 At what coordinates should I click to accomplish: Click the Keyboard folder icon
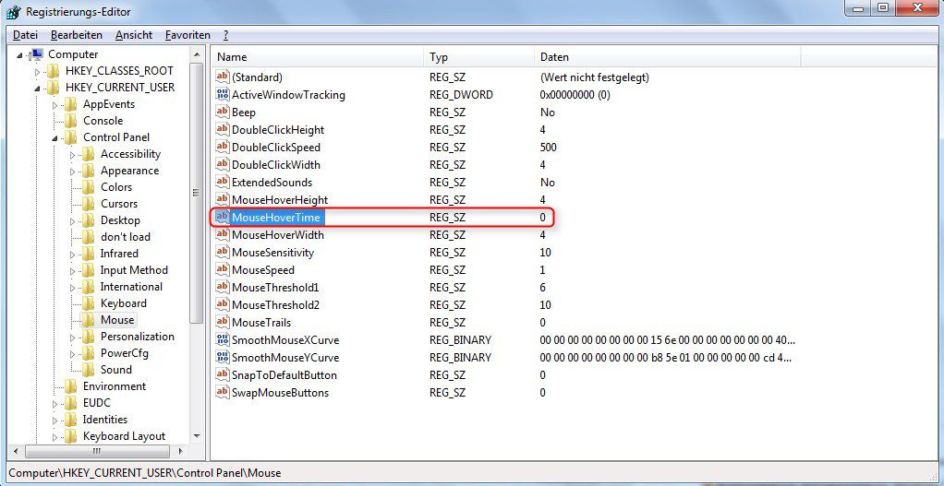89,303
